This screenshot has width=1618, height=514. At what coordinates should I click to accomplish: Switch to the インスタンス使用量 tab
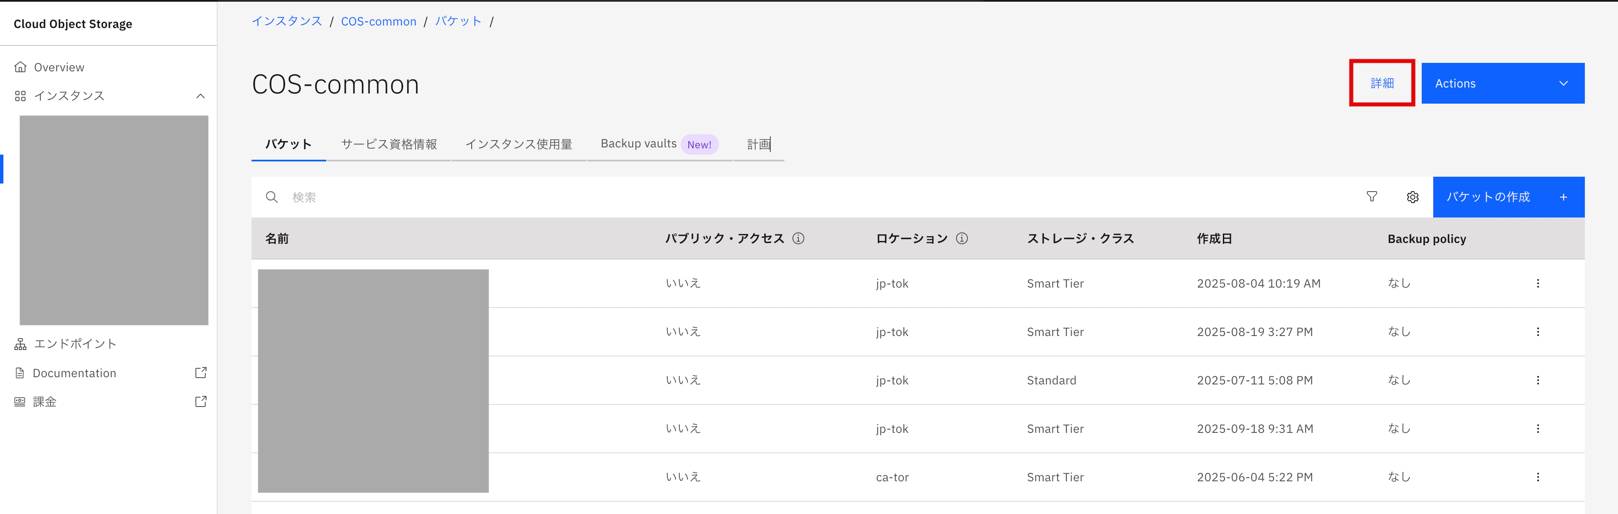[x=519, y=144]
